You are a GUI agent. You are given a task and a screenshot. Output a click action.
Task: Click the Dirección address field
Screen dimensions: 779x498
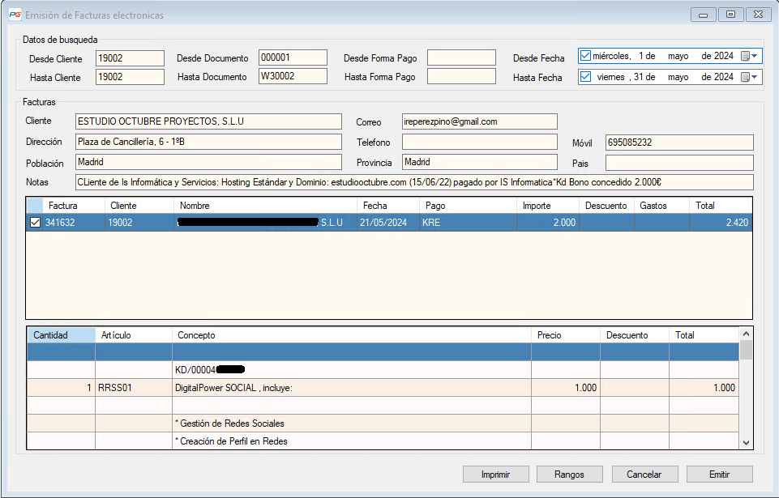208,142
